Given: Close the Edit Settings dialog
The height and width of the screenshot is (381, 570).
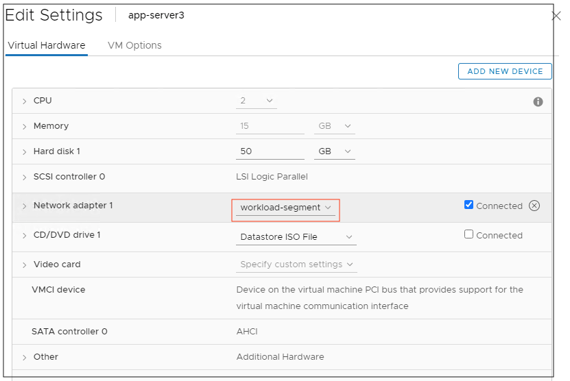Looking at the screenshot, I should click(x=556, y=16).
